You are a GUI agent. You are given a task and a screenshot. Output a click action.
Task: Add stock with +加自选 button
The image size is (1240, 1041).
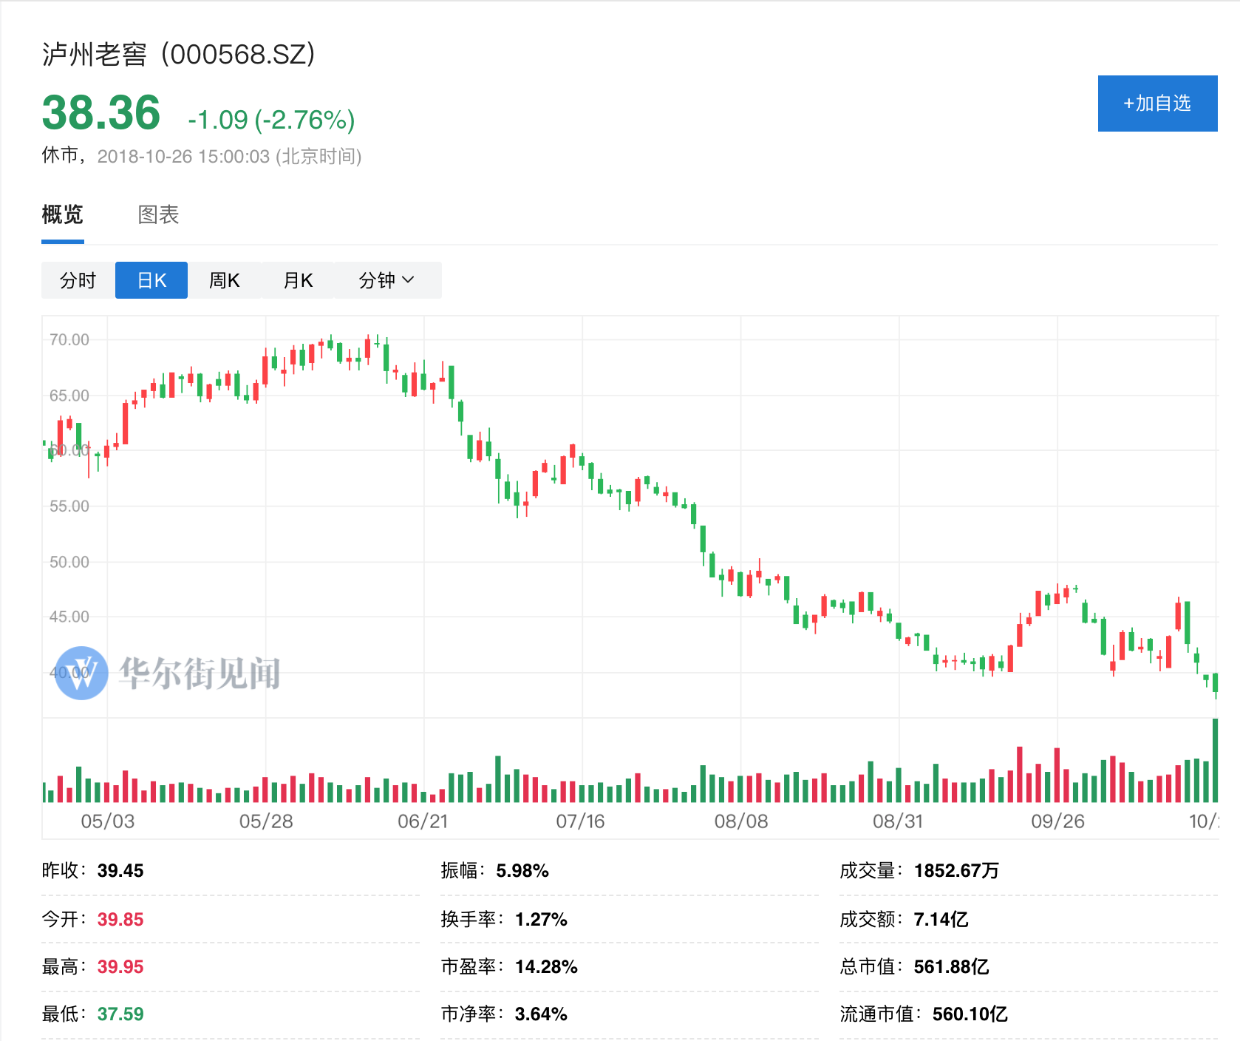1157,104
